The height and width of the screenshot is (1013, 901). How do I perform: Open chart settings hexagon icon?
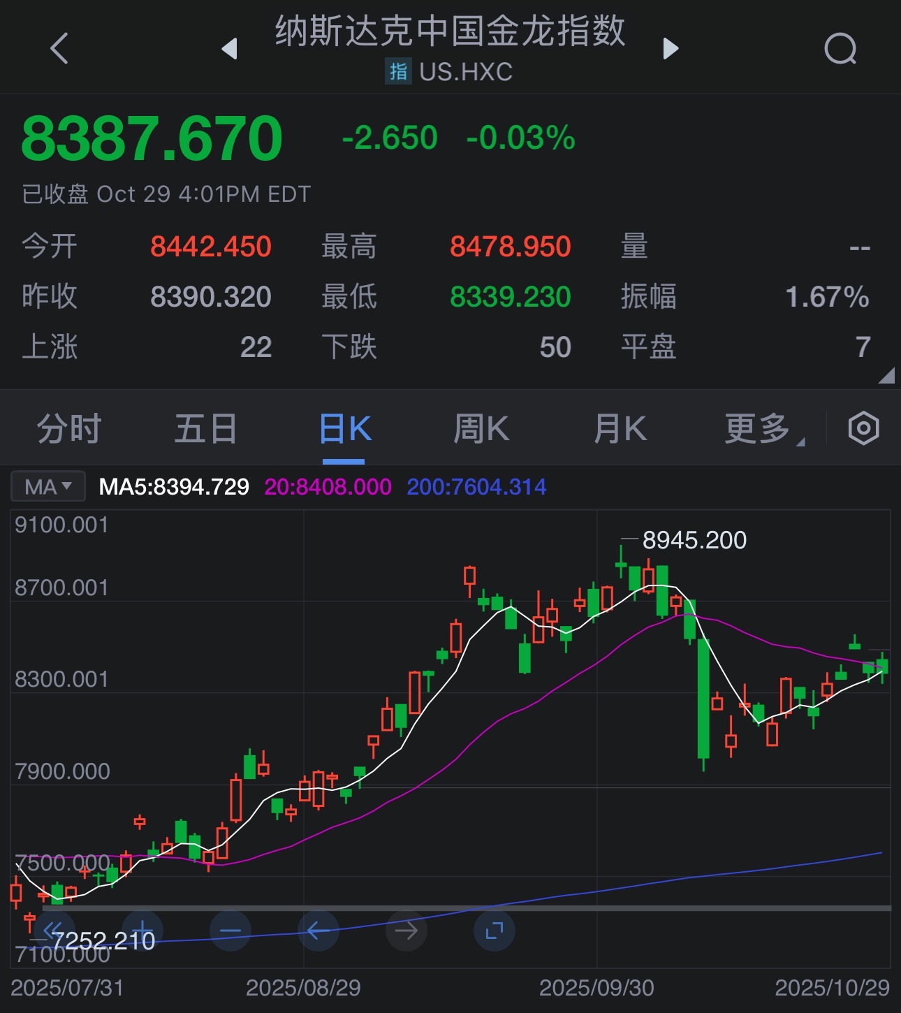click(863, 428)
